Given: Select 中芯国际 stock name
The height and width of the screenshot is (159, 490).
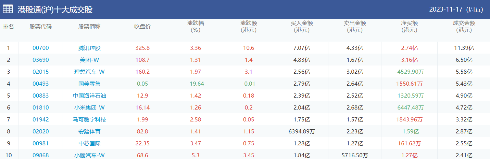Looking at the screenshot, I should coord(89,144).
